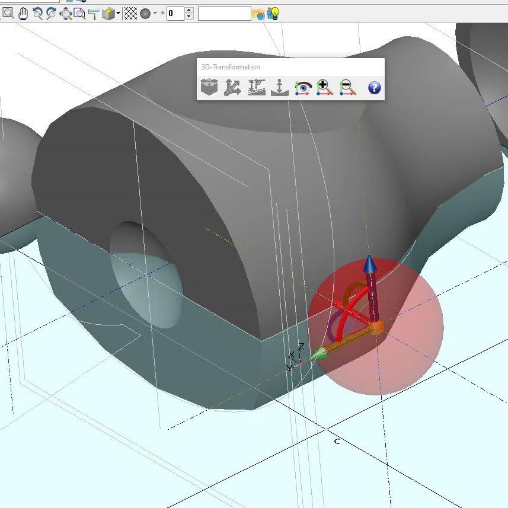This screenshot has width=508, height=508.
Task: Open the yellow cube view dropdown arrow
Action: (x=119, y=13)
